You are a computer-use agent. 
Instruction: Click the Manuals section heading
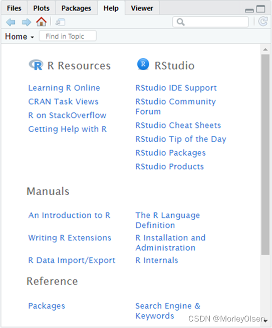(x=48, y=191)
